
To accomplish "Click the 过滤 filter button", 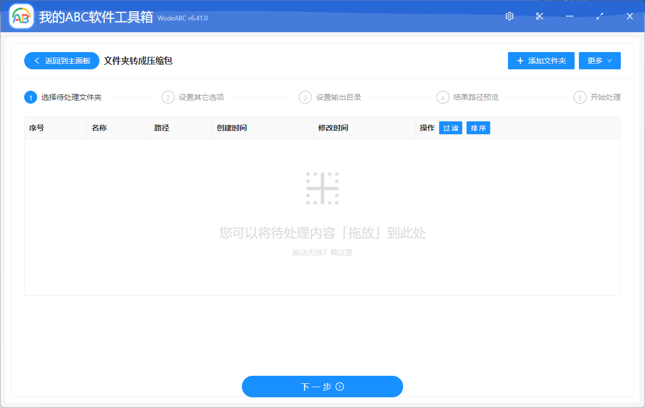I will (x=450, y=128).
